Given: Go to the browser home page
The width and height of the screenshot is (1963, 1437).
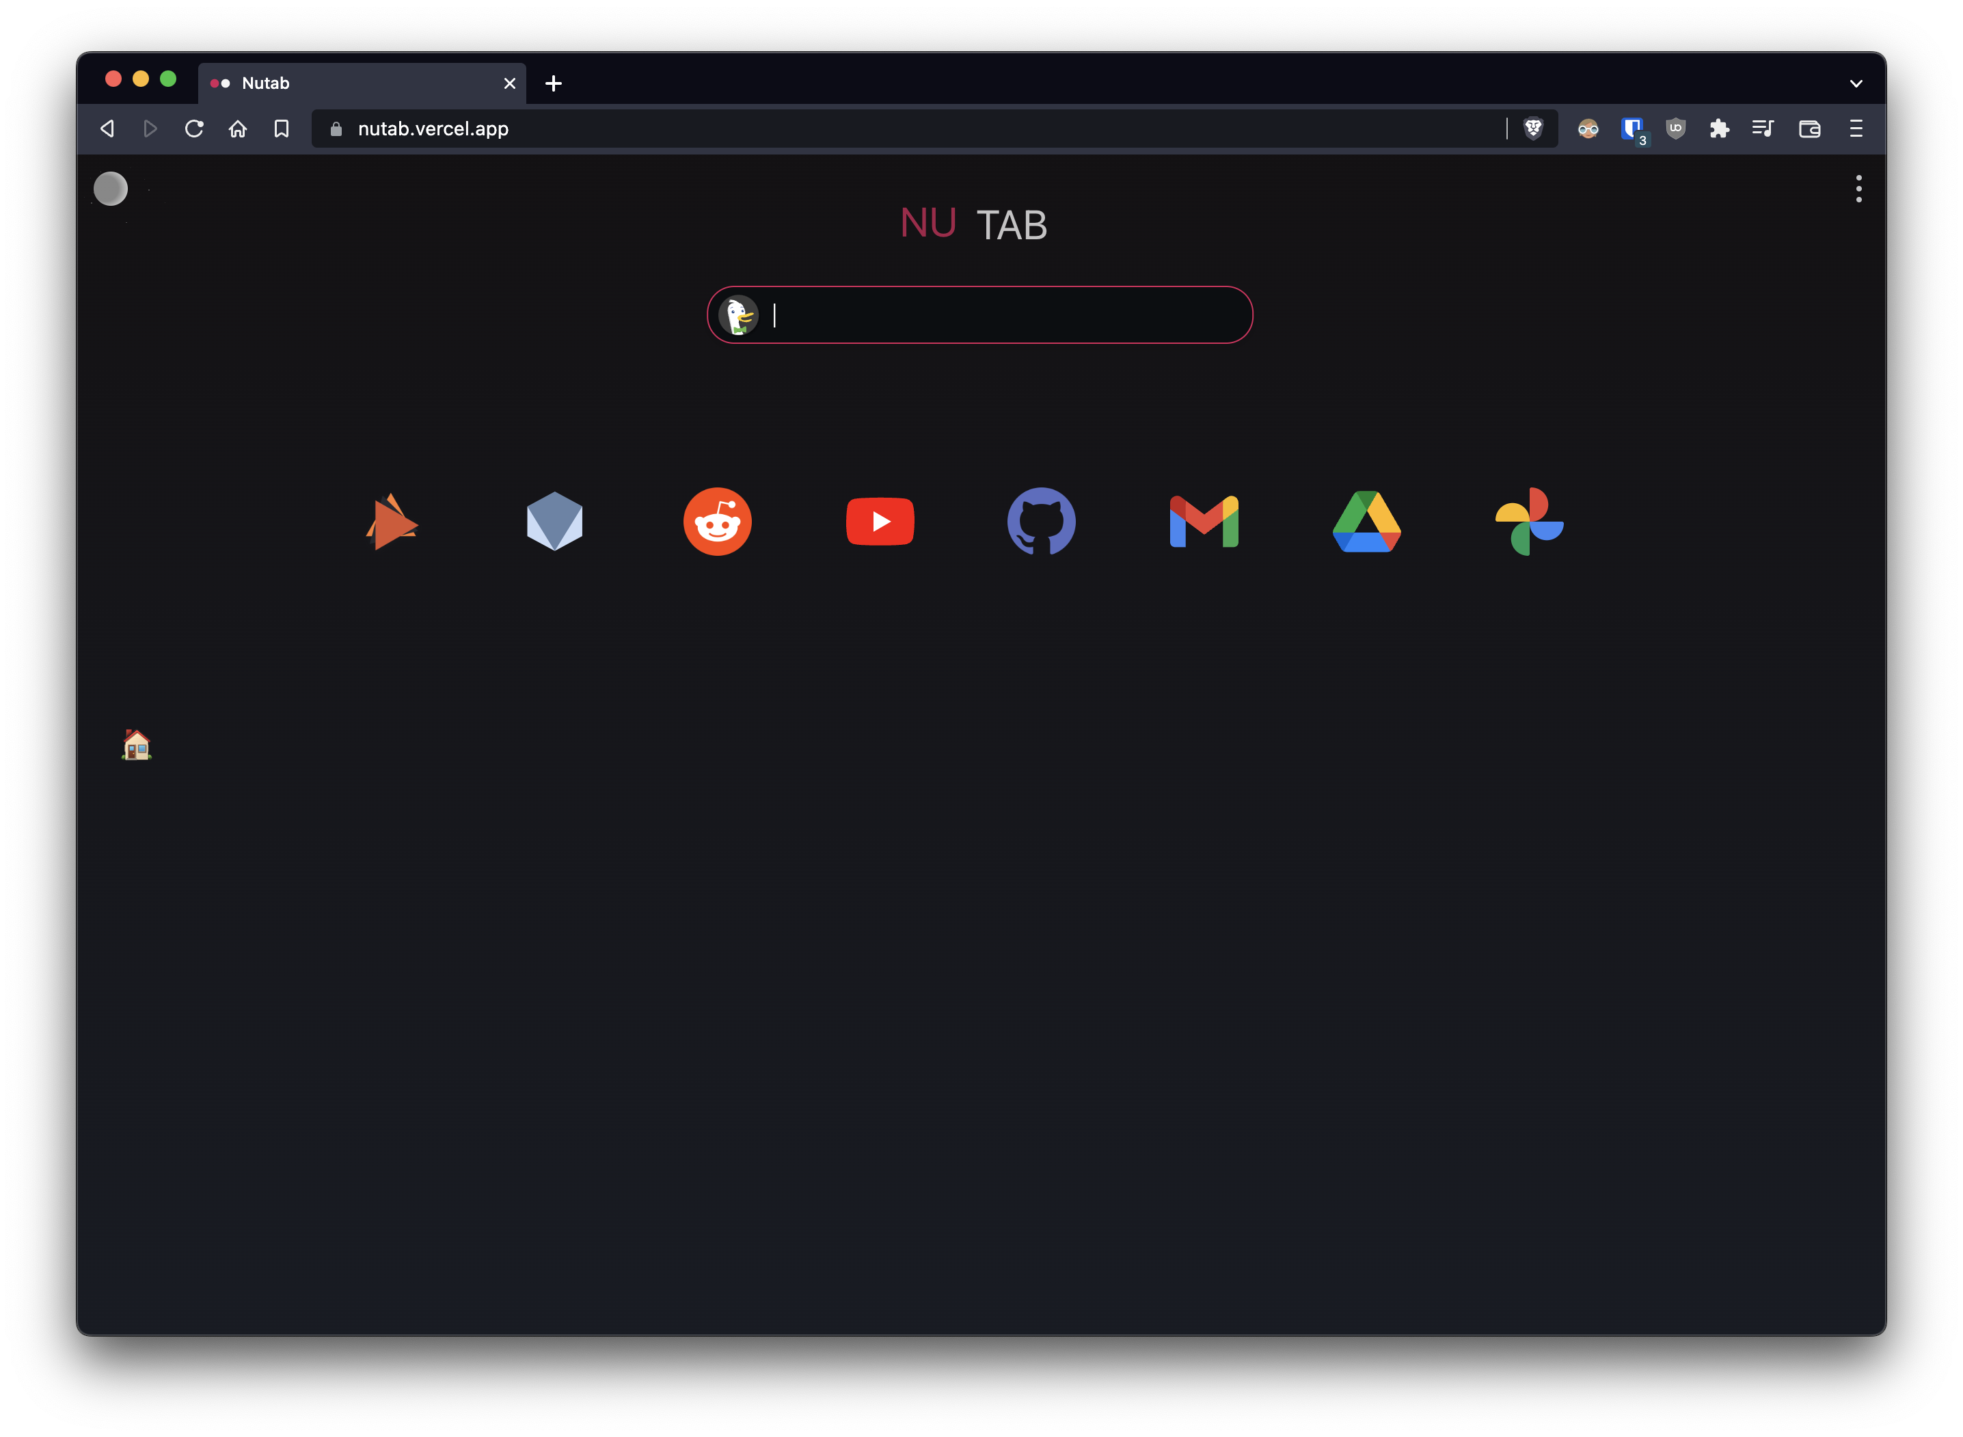Looking at the screenshot, I should (x=237, y=129).
